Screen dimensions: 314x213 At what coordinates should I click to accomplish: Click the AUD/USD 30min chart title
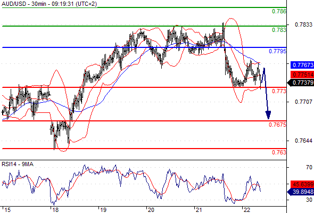tap(49, 4)
